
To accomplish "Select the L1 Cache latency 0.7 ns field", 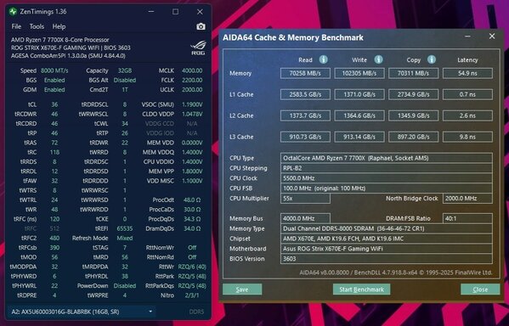I will pos(467,94).
